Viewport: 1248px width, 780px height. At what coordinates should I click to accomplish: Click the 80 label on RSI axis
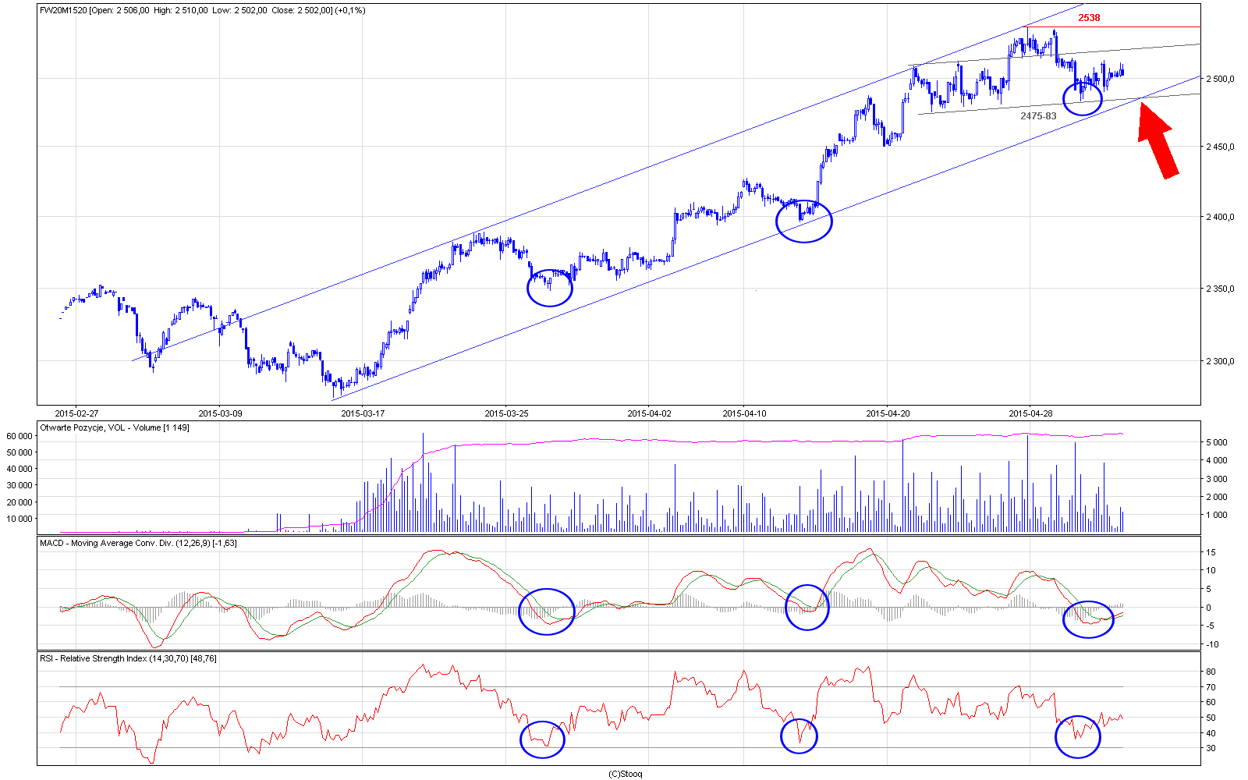click(1211, 672)
